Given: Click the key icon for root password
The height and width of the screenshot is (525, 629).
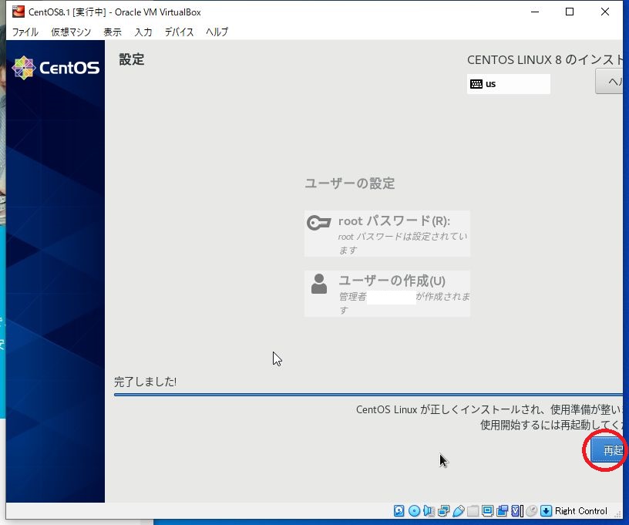Looking at the screenshot, I should click(x=319, y=222).
